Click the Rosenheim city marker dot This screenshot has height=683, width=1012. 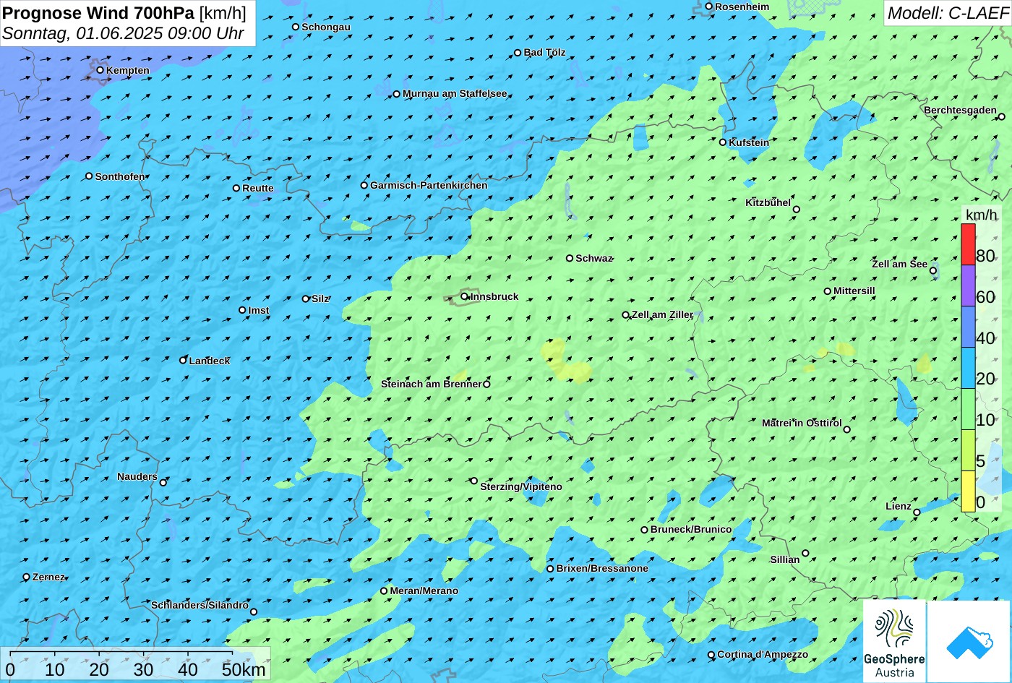click(709, 7)
